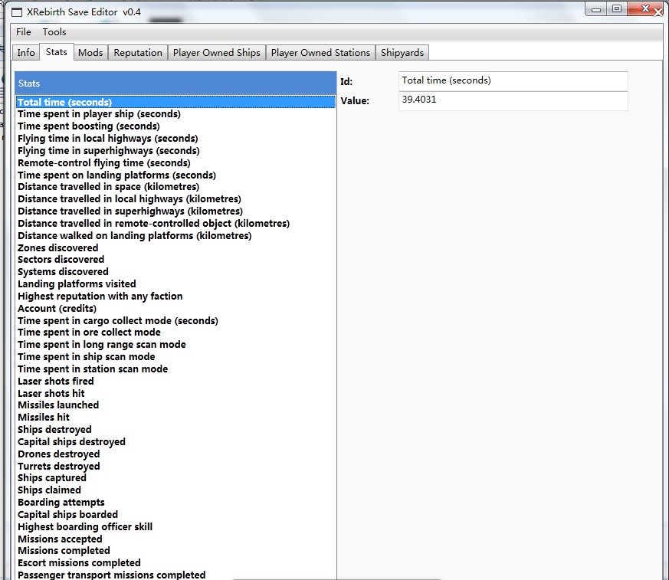Select 'Escort missions completed' stat
Screen dimensions: 669x580
(175, 563)
